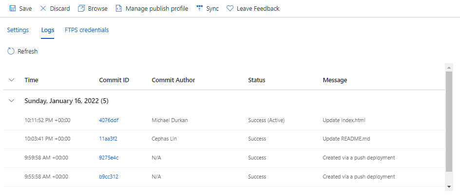
Task: Sort by the Status column header
Action: coord(256,80)
